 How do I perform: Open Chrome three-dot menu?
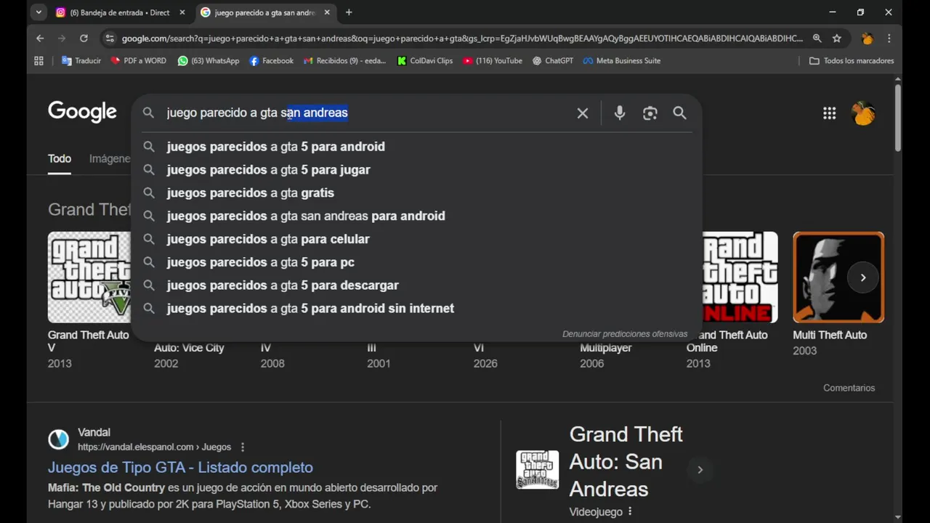(x=889, y=38)
